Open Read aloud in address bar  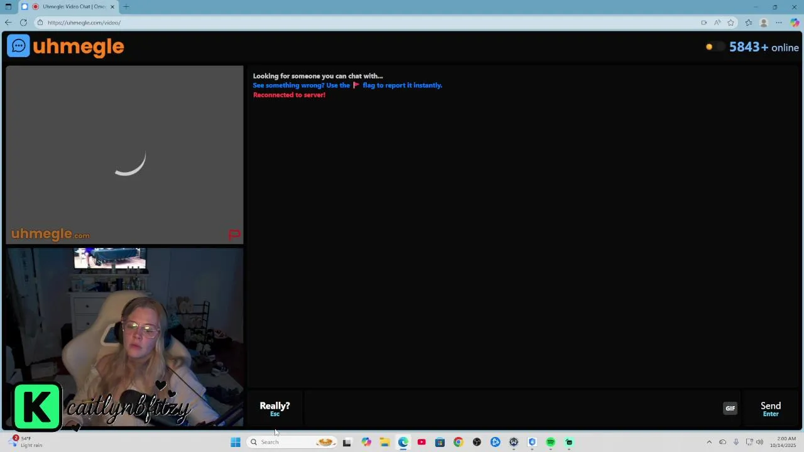717,23
